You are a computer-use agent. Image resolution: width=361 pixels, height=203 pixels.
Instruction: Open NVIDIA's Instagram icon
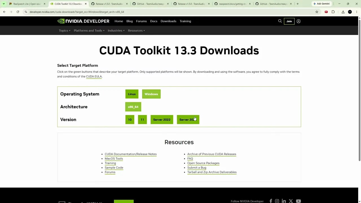point(277,201)
